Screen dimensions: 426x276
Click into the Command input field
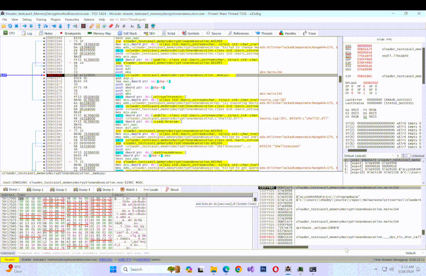(209, 253)
